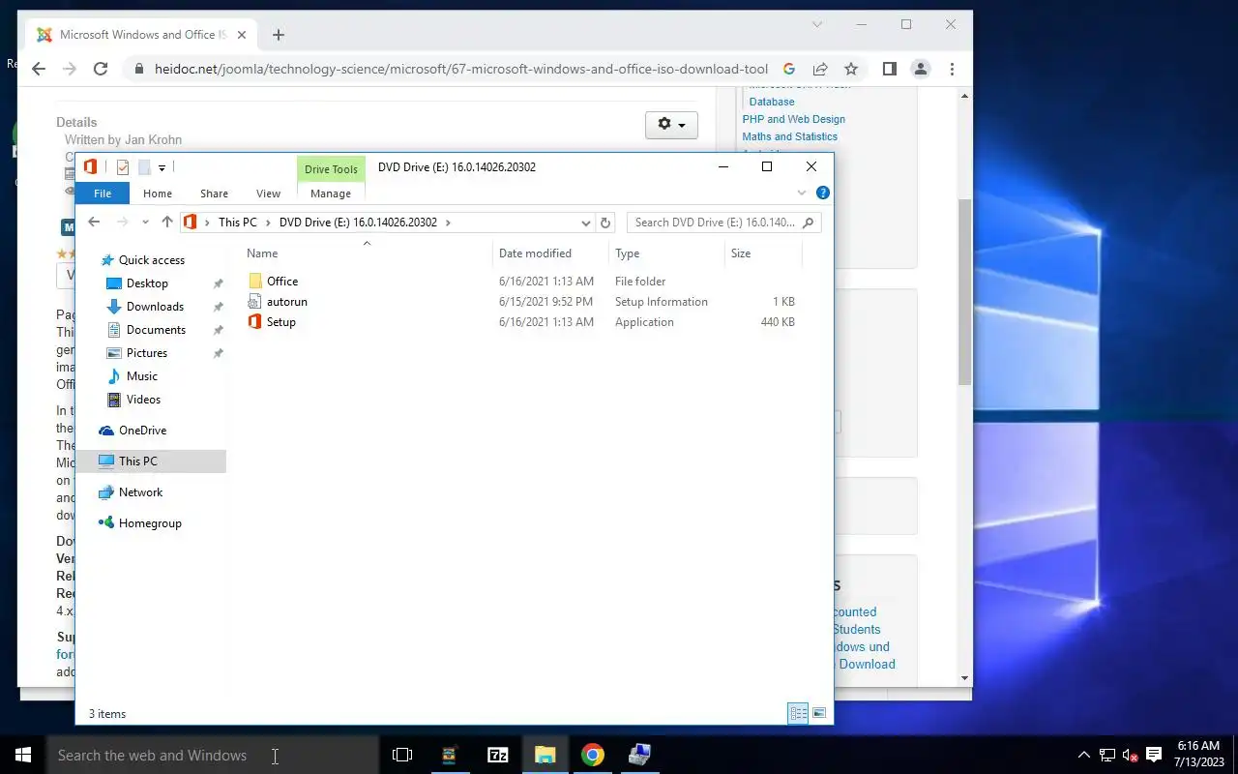Switch to the View ribbon tab

tap(268, 193)
